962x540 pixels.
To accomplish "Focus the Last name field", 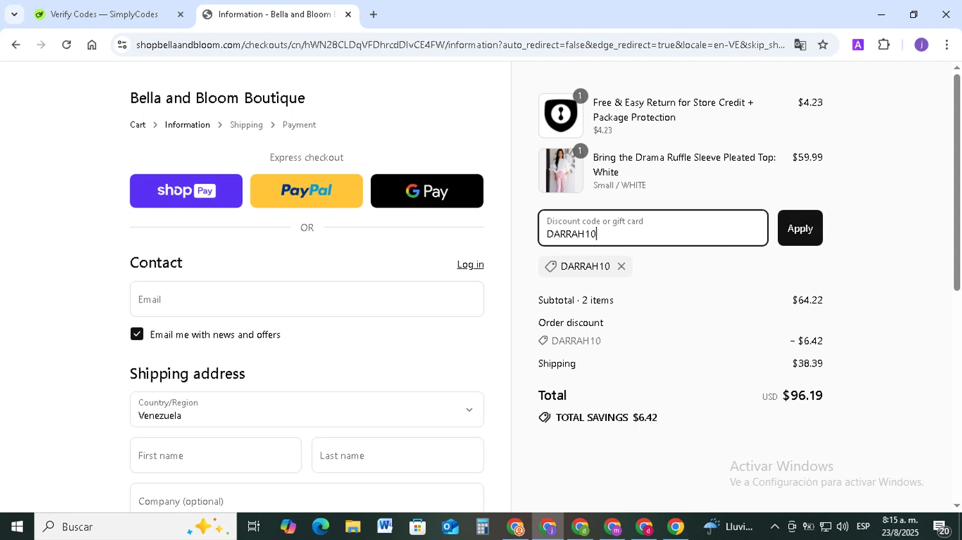I will coord(398,455).
